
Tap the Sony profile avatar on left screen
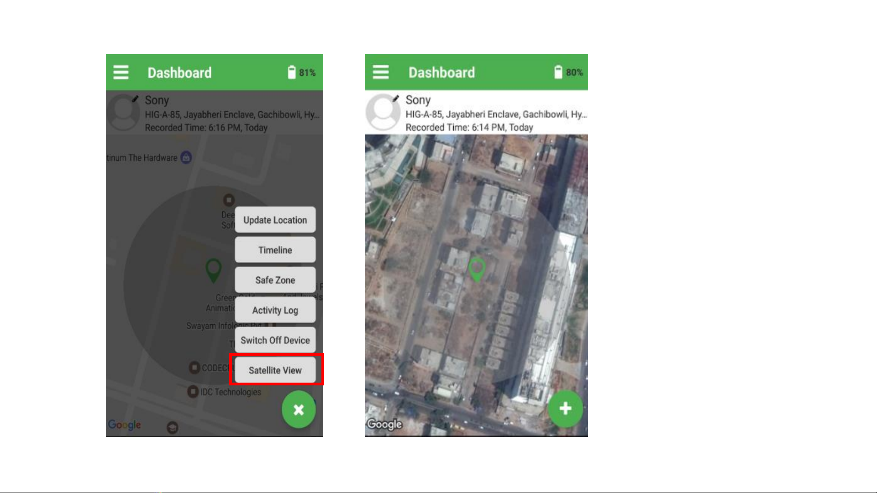123,113
